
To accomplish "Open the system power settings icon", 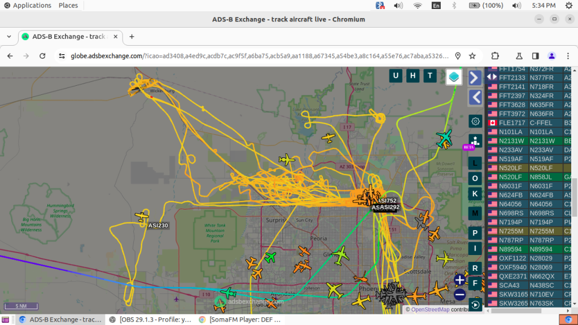I will 569,5.
